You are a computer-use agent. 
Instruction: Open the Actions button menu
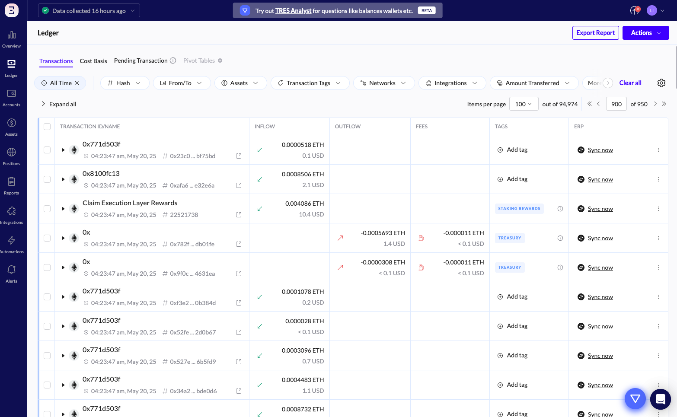[x=646, y=33]
